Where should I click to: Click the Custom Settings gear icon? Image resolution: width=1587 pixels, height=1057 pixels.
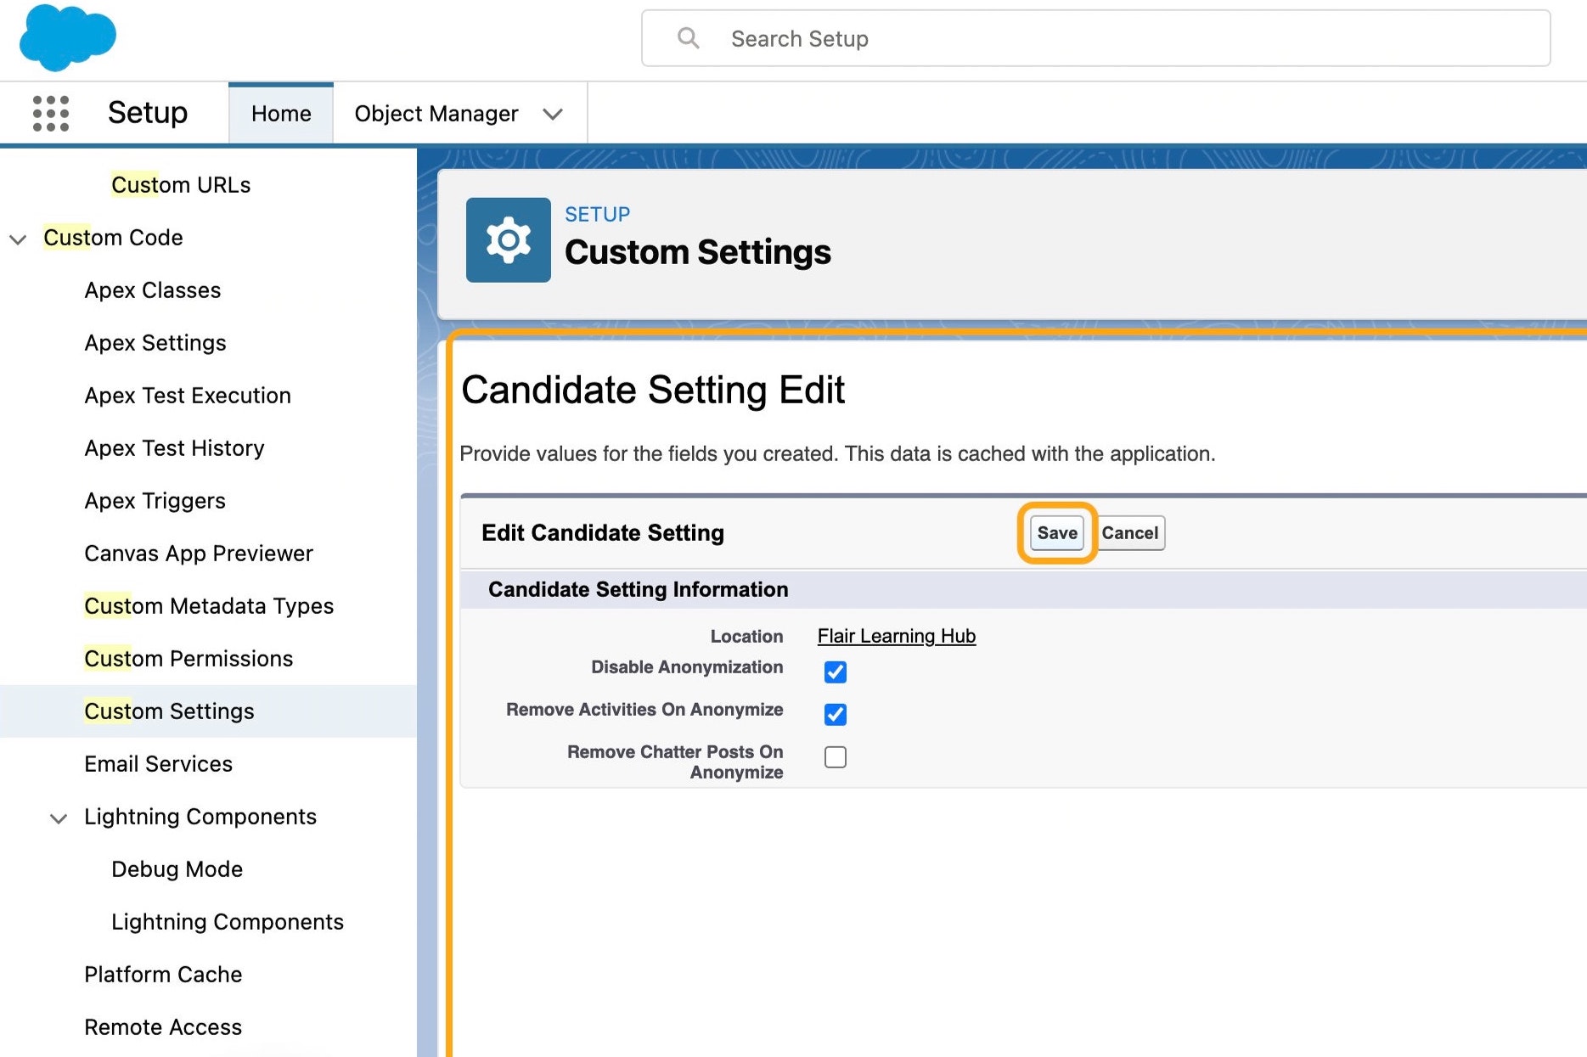508,240
